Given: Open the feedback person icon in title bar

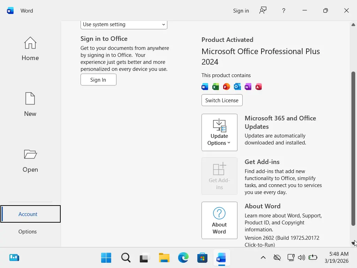Looking at the screenshot, I should [x=263, y=10].
